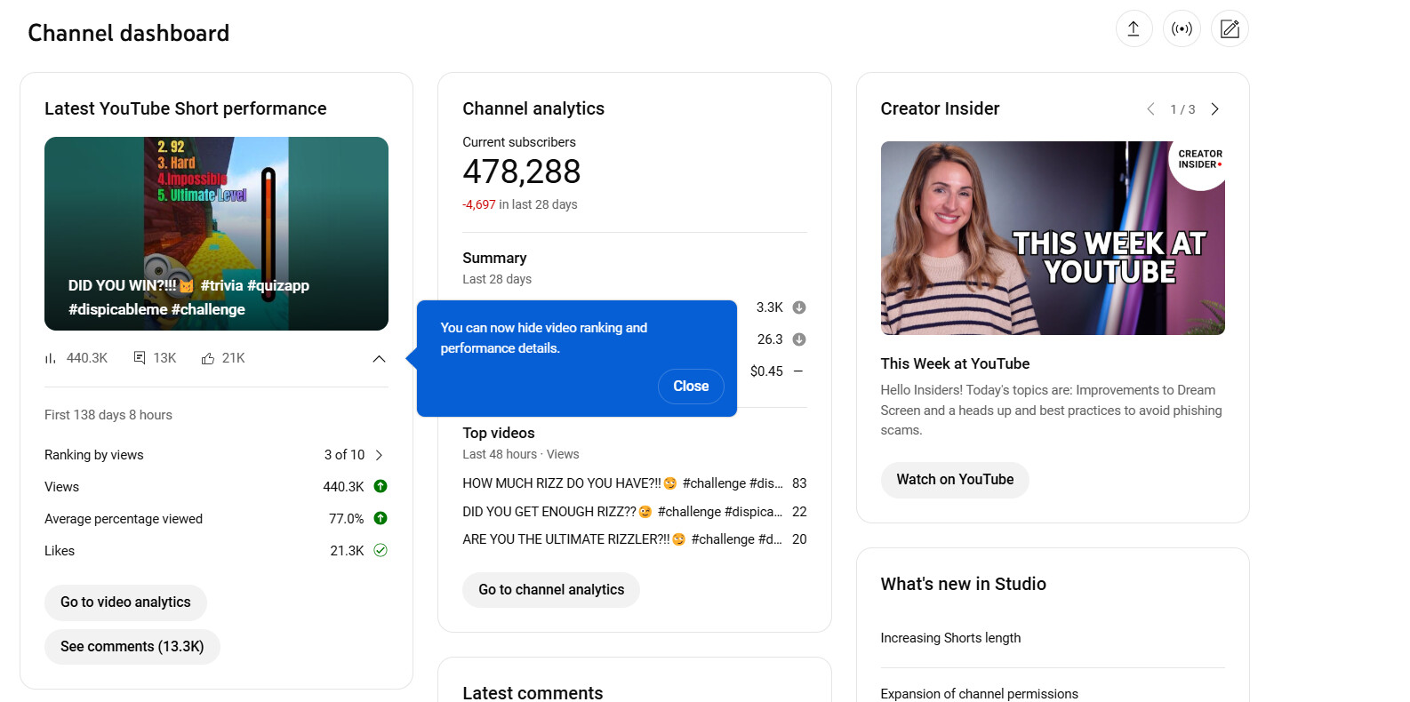Image resolution: width=1410 pixels, height=702 pixels.
Task: Click green checkmark beside Likes 21.3K
Action: [x=381, y=550]
